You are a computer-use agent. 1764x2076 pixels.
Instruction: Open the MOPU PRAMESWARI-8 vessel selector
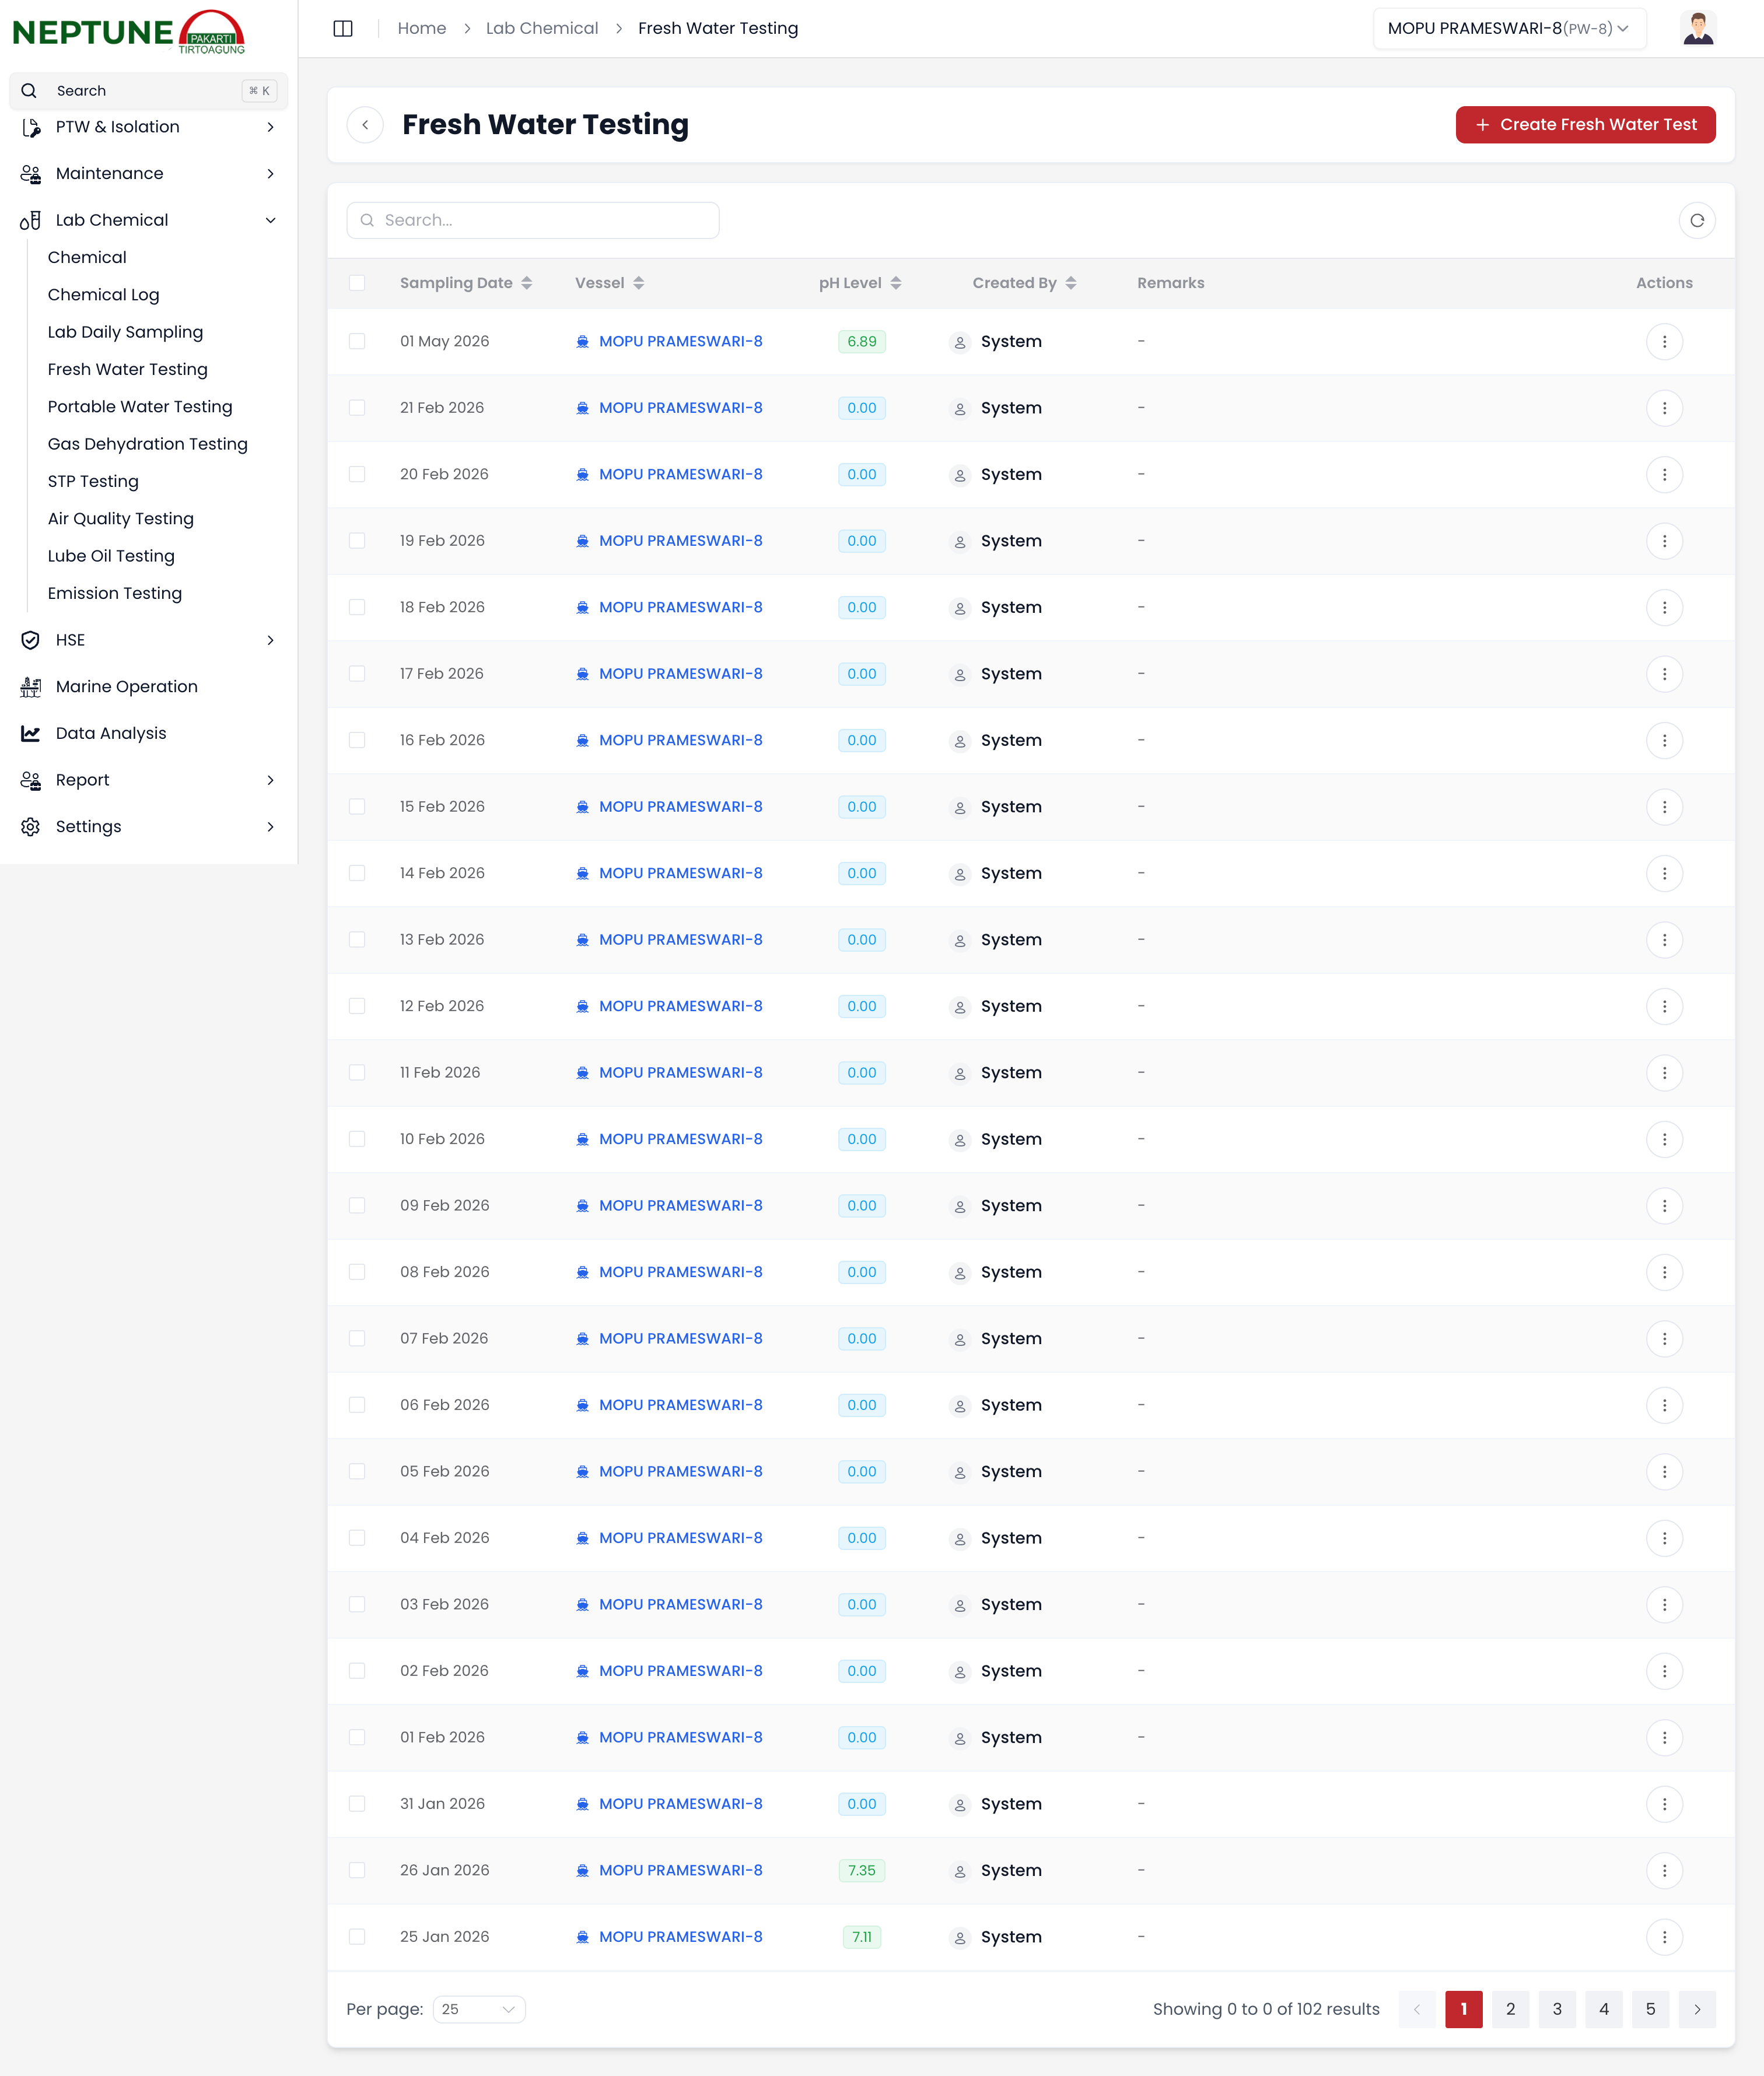pyautogui.click(x=1508, y=28)
